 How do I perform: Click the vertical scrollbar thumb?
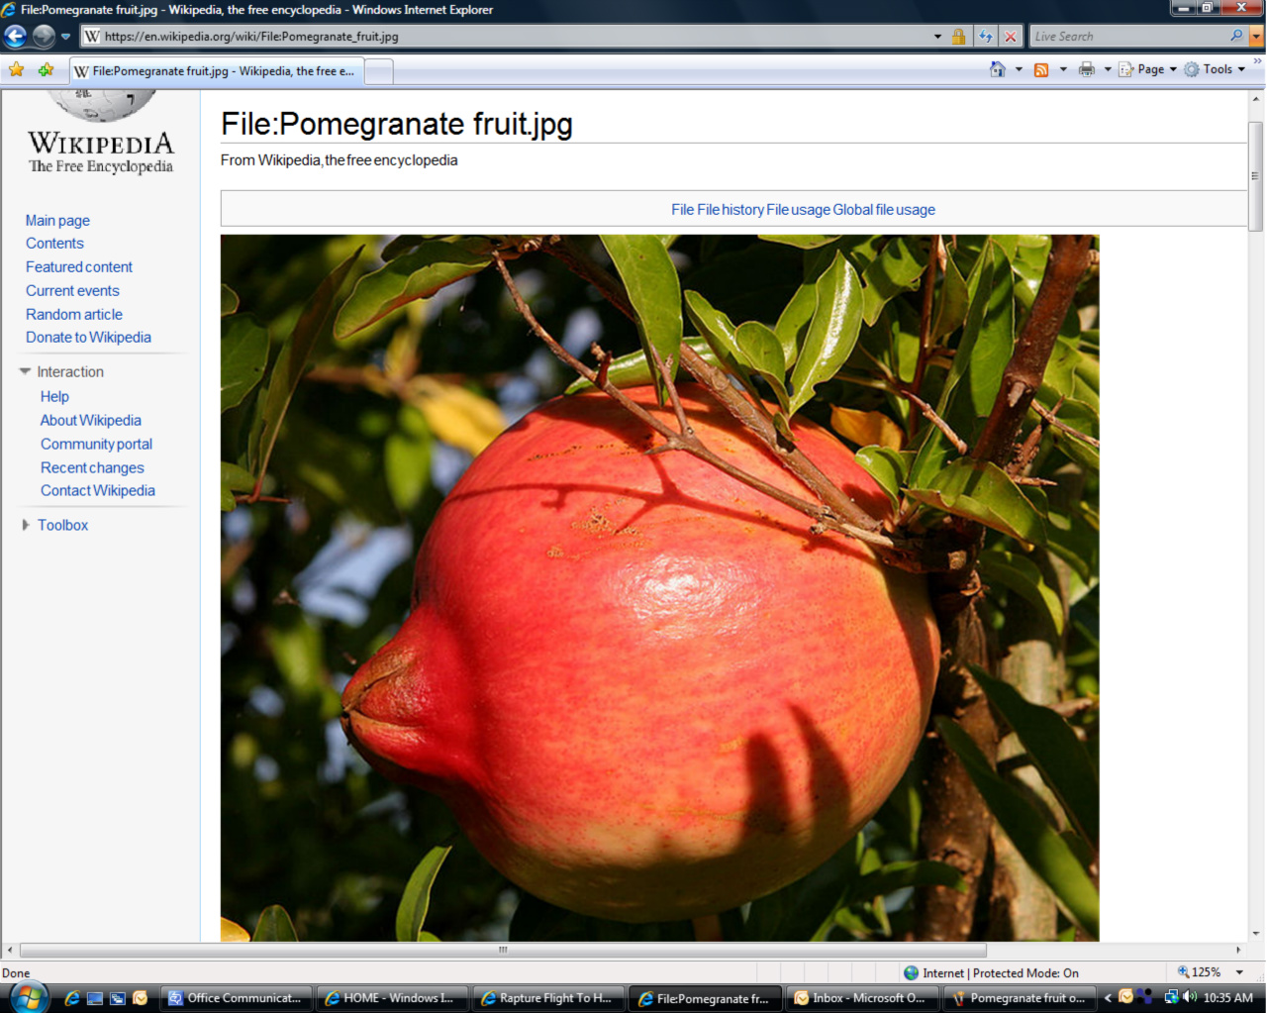(1255, 176)
